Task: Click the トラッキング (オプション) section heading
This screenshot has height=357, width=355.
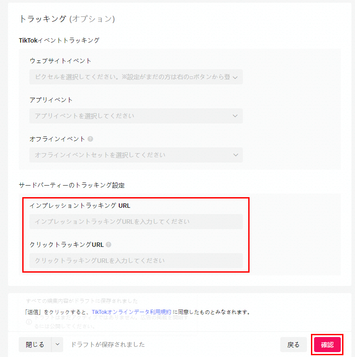Action: click(67, 19)
